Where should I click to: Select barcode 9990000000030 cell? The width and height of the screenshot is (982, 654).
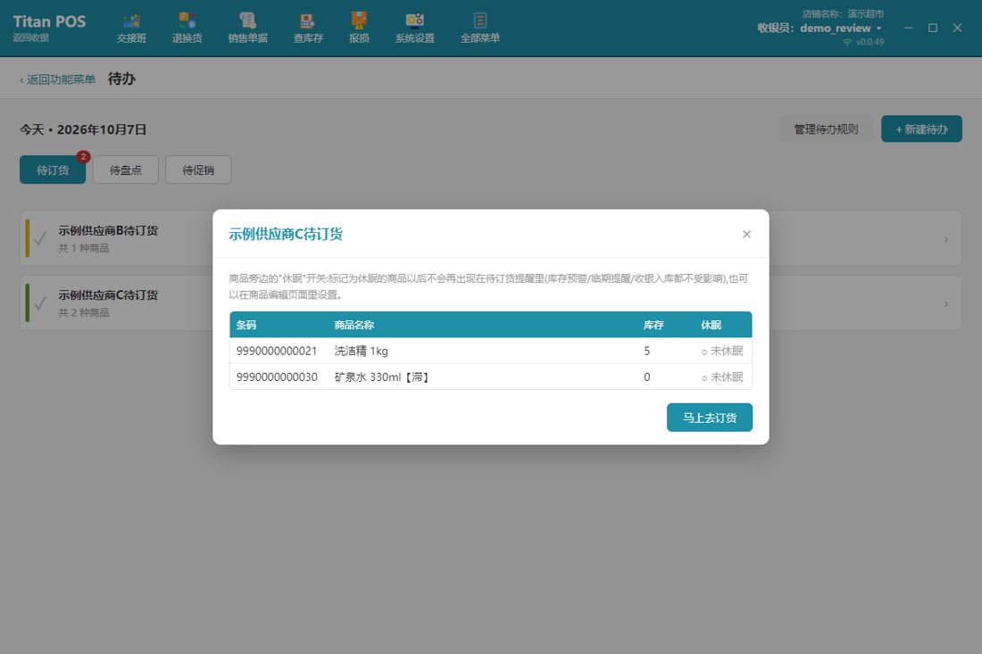276,377
